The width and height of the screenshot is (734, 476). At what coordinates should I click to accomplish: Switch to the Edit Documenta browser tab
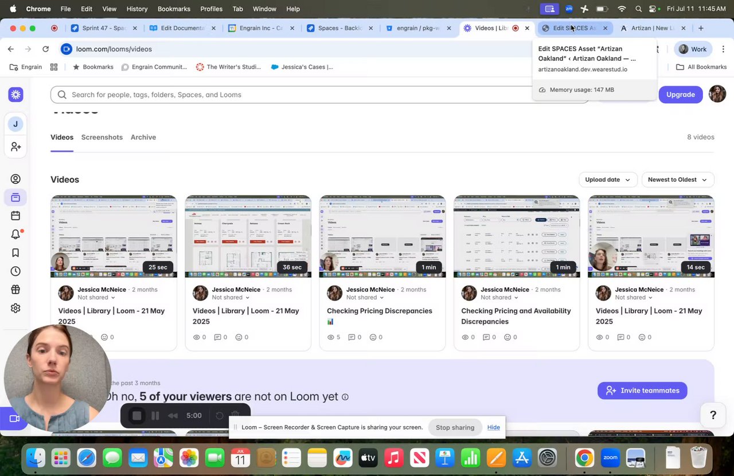pyautogui.click(x=182, y=28)
